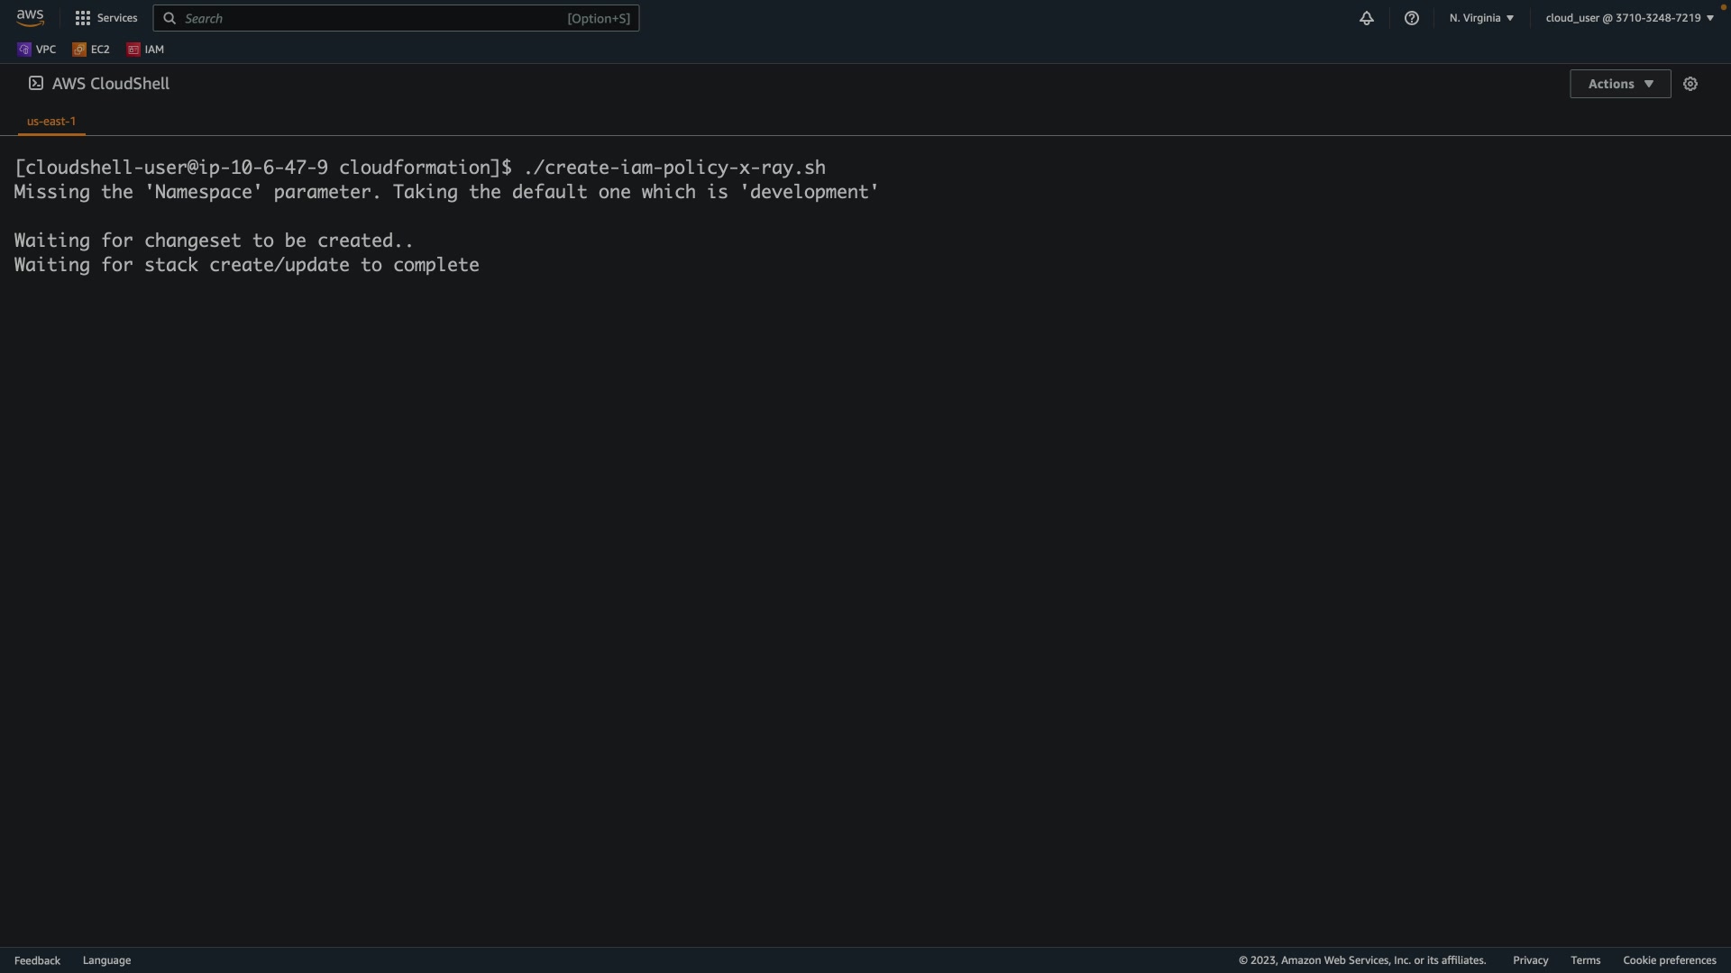Expand the cloud_user account menu

[1629, 18]
